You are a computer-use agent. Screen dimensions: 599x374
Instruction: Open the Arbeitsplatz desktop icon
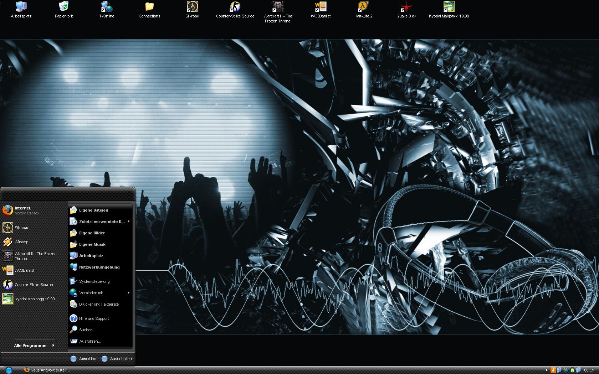click(x=21, y=9)
